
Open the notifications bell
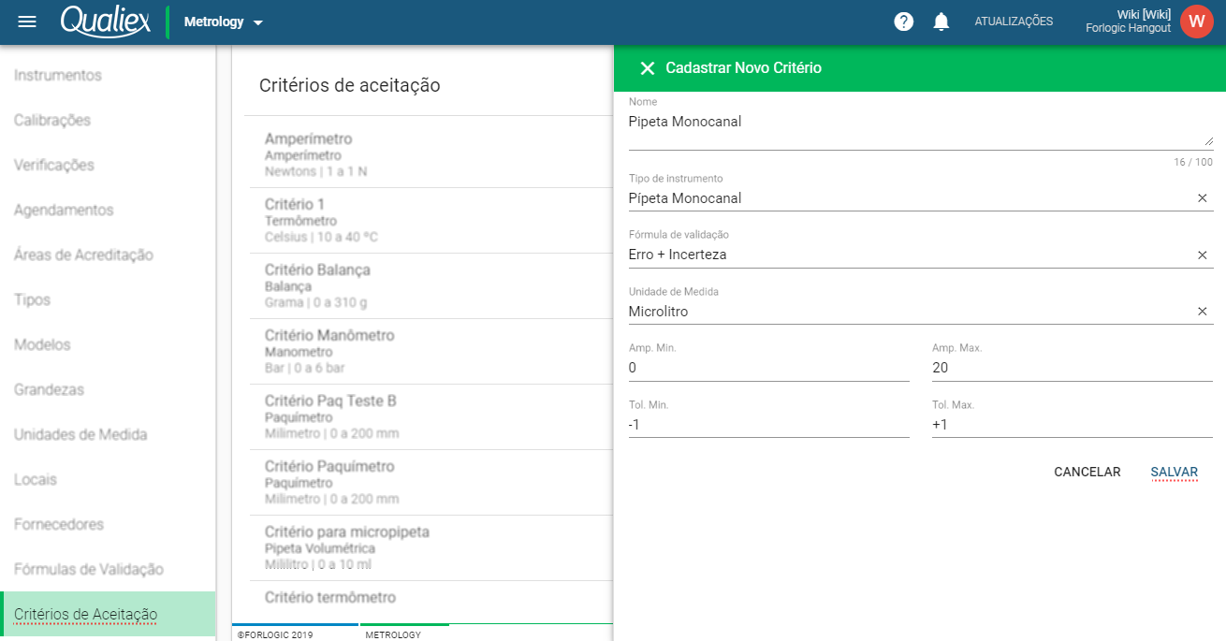[941, 21]
